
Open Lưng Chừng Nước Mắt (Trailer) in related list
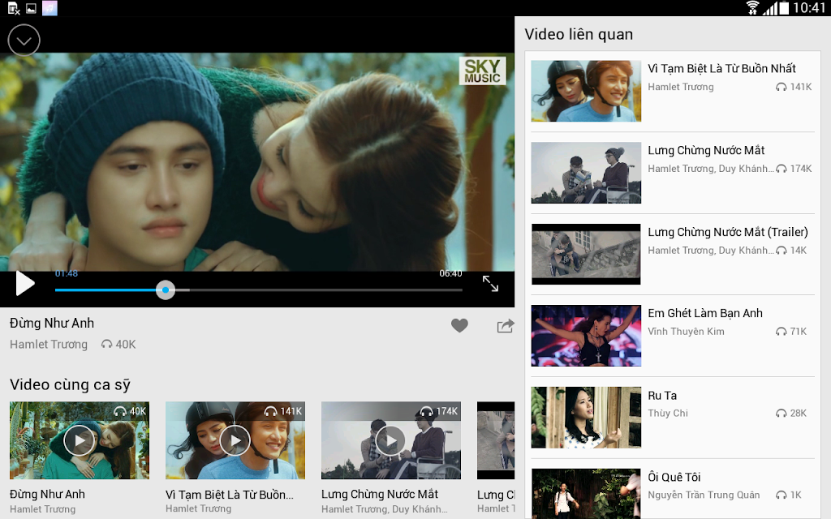coord(672,254)
